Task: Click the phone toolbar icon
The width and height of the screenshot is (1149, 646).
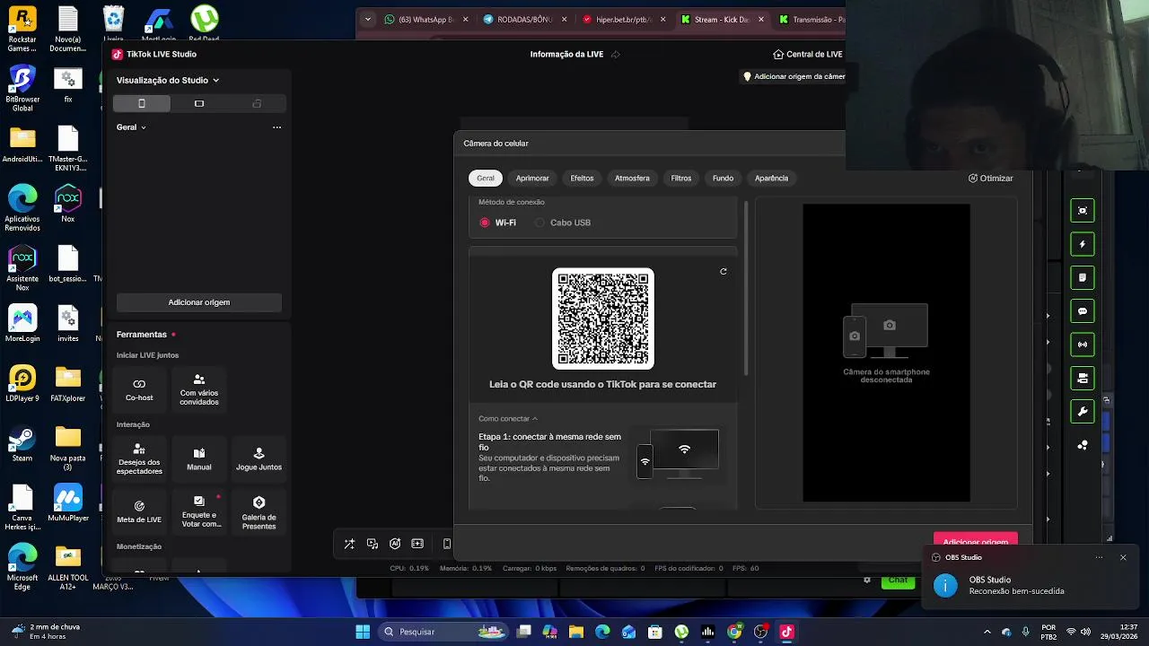Action: click(446, 544)
